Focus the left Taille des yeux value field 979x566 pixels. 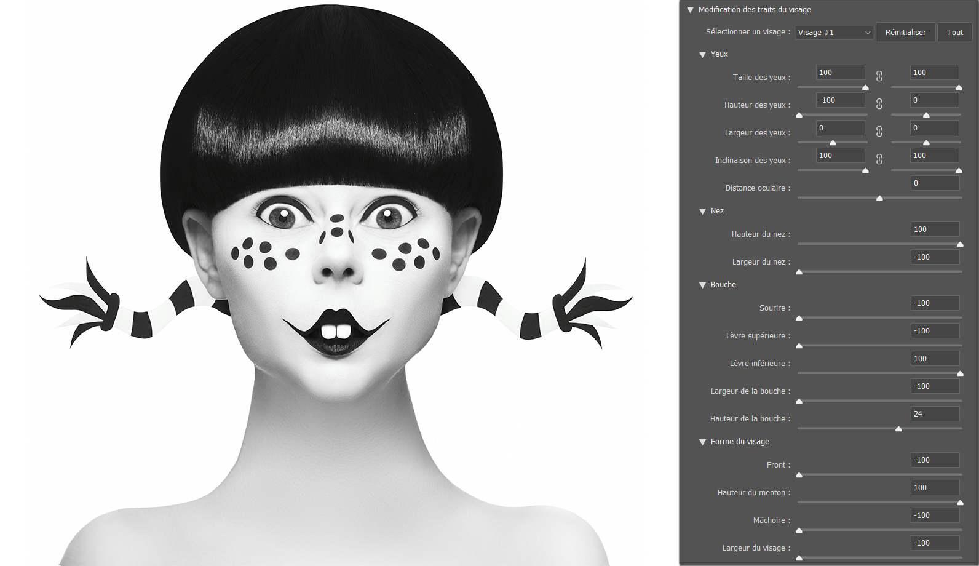(840, 73)
